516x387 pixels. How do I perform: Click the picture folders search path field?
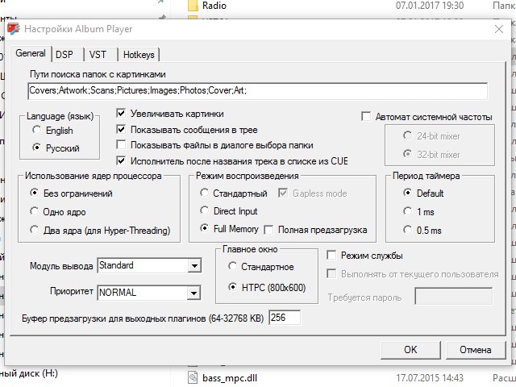coord(258,91)
